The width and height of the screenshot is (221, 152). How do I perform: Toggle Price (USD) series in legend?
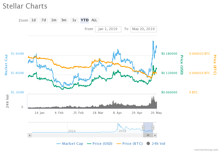pos(100,144)
